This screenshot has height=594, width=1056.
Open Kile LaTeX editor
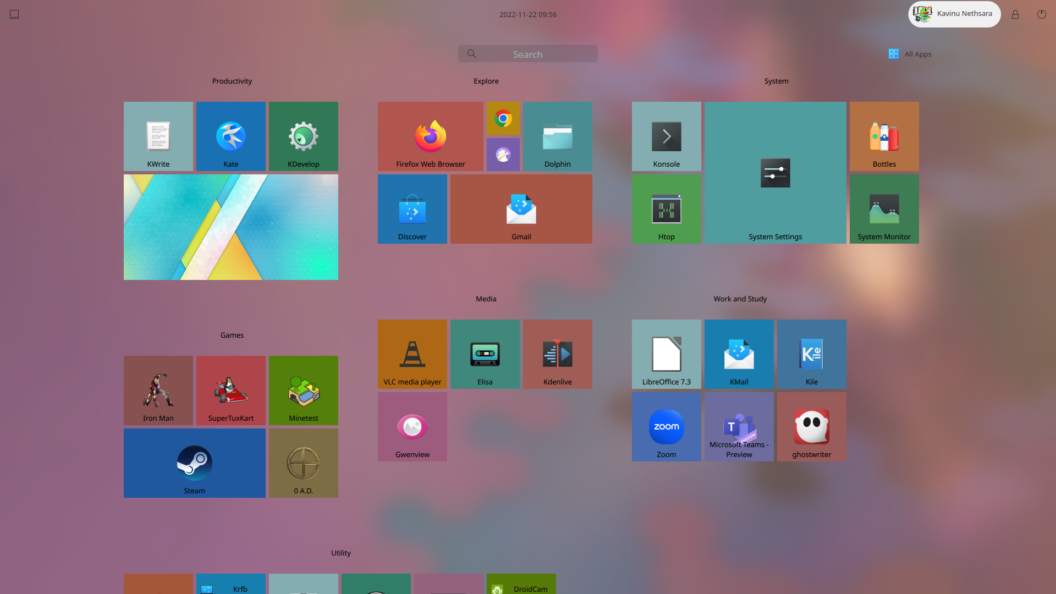pyautogui.click(x=812, y=354)
